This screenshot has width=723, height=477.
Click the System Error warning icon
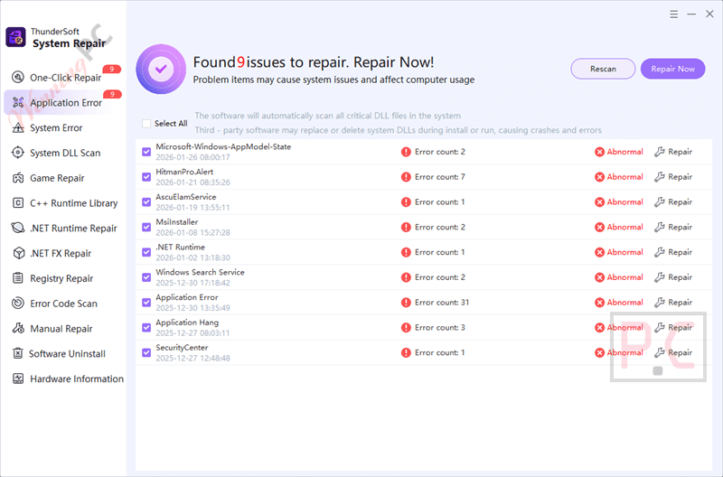coord(17,127)
